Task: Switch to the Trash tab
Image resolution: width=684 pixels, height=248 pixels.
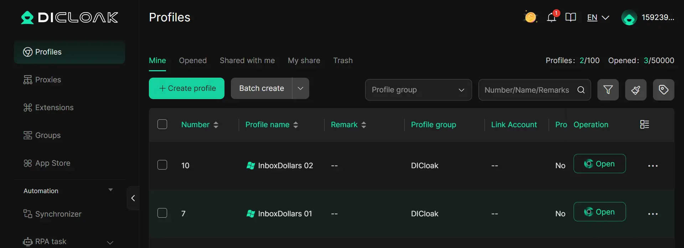Action: click(343, 61)
